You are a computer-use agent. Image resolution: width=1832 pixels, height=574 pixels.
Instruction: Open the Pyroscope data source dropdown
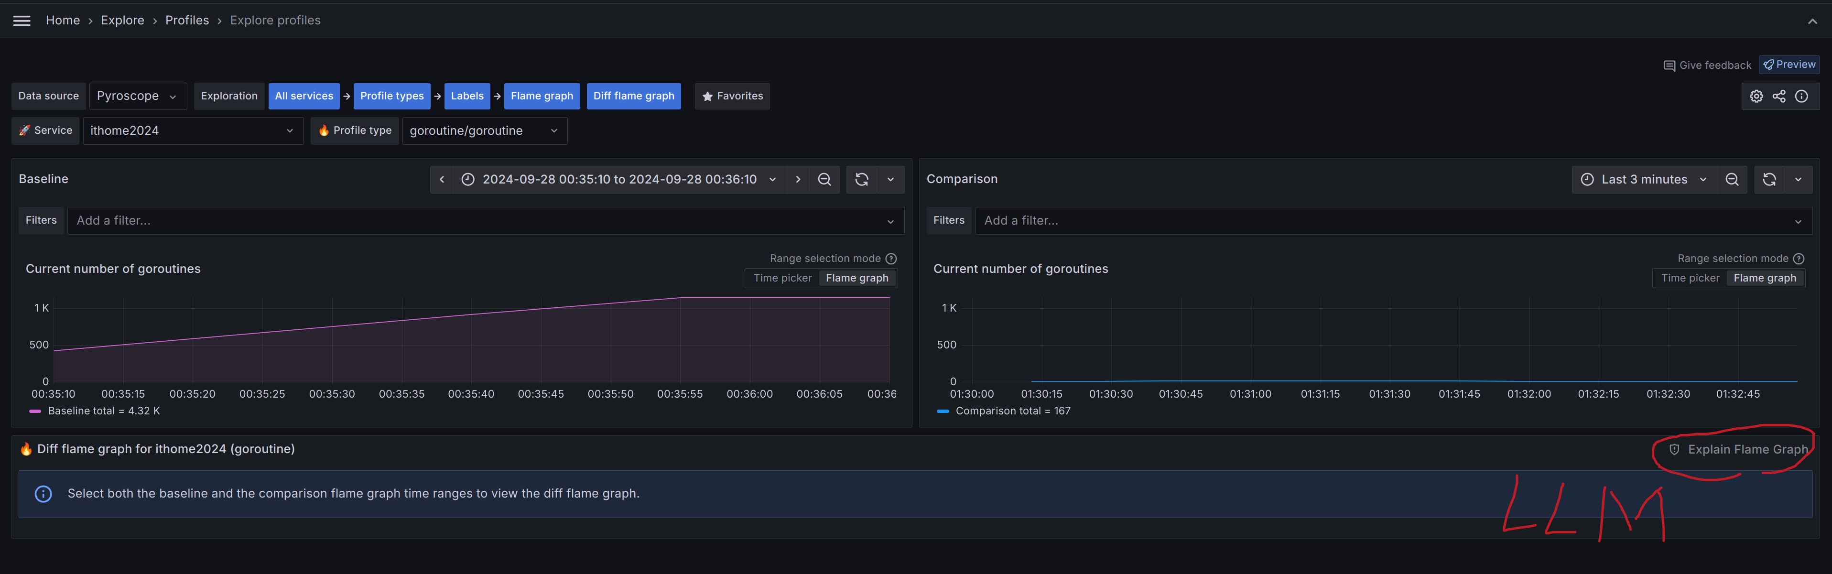137,96
